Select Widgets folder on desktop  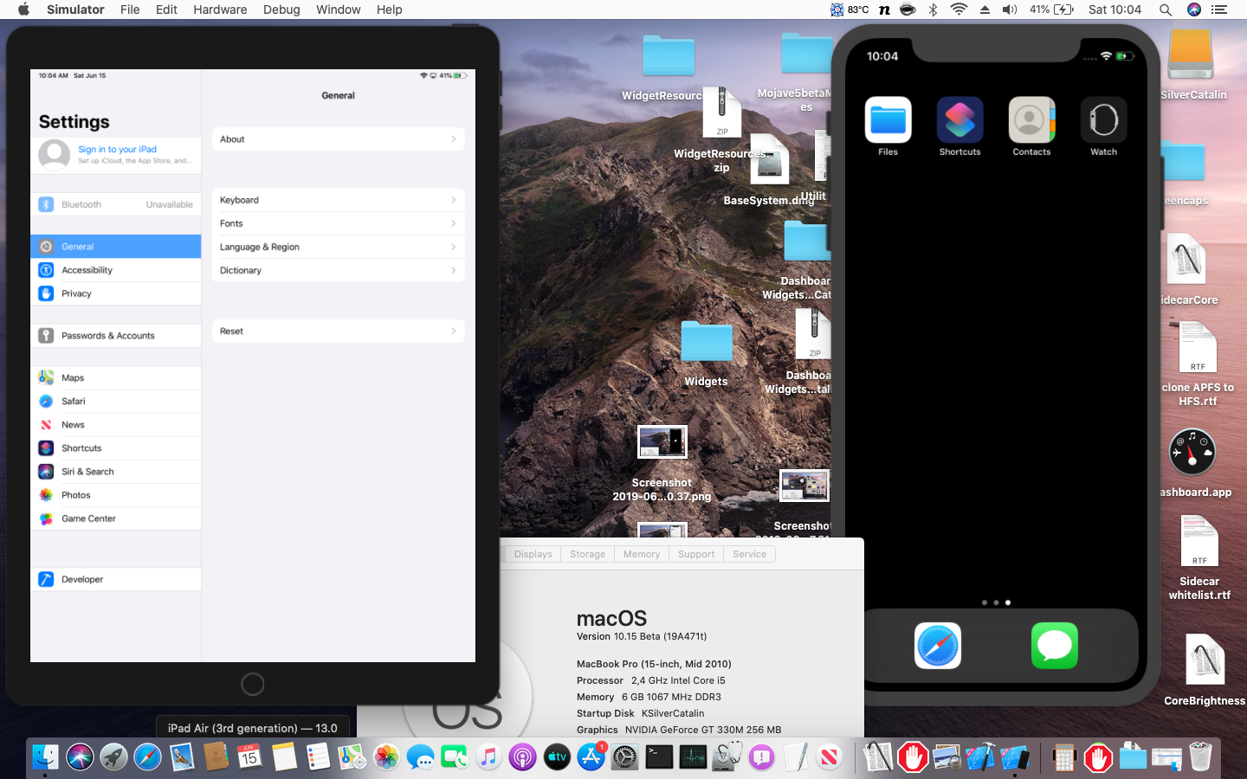(x=706, y=342)
